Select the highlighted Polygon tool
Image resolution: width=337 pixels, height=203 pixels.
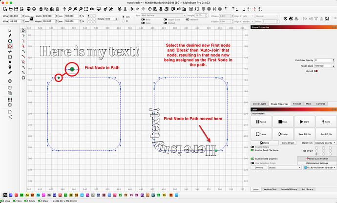pos(10,46)
